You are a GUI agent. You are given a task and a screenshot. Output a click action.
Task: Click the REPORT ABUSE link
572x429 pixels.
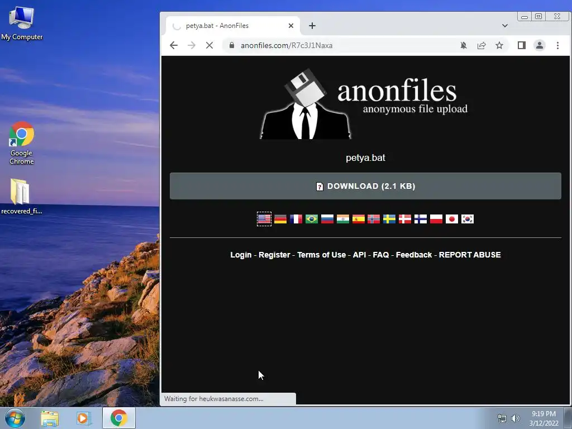point(469,255)
